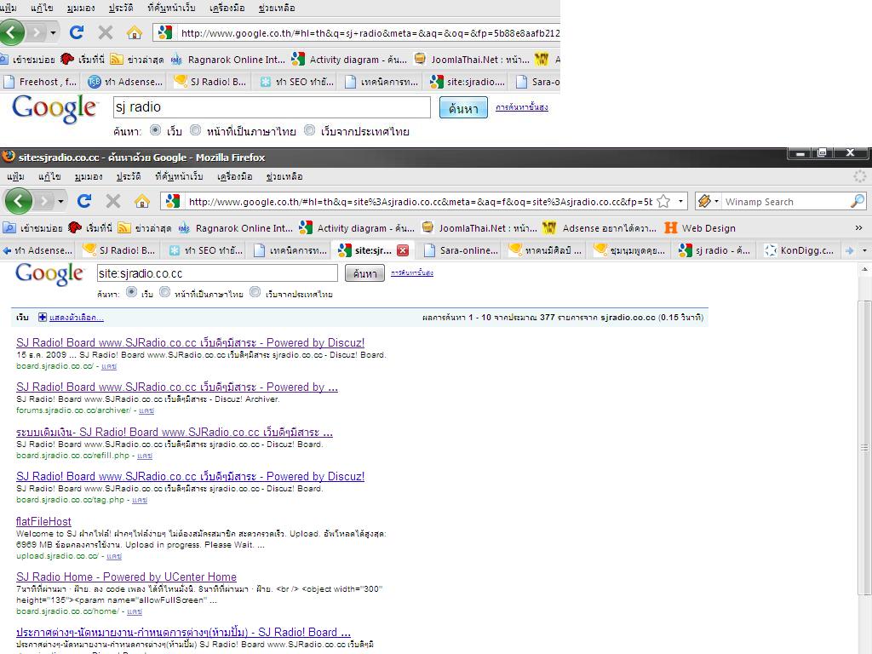Viewport: 872px width, 654px height.
Task: Open history dropdown in the sj radio window
Action: click(53, 33)
